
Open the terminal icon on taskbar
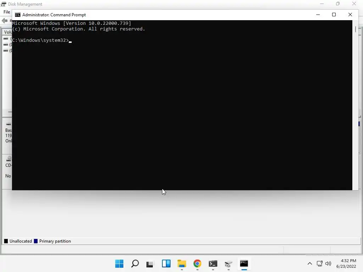pyautogui.click(x=213, y=263)
